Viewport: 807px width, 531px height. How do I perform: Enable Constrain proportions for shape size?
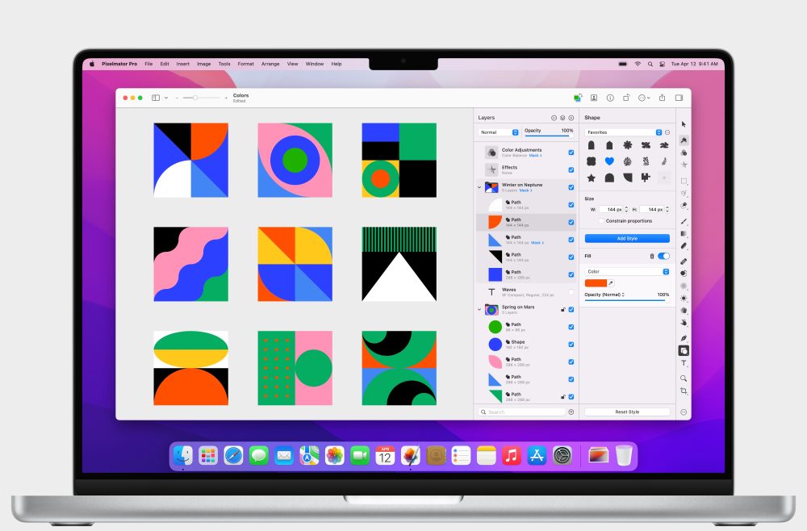pos(601,220)
